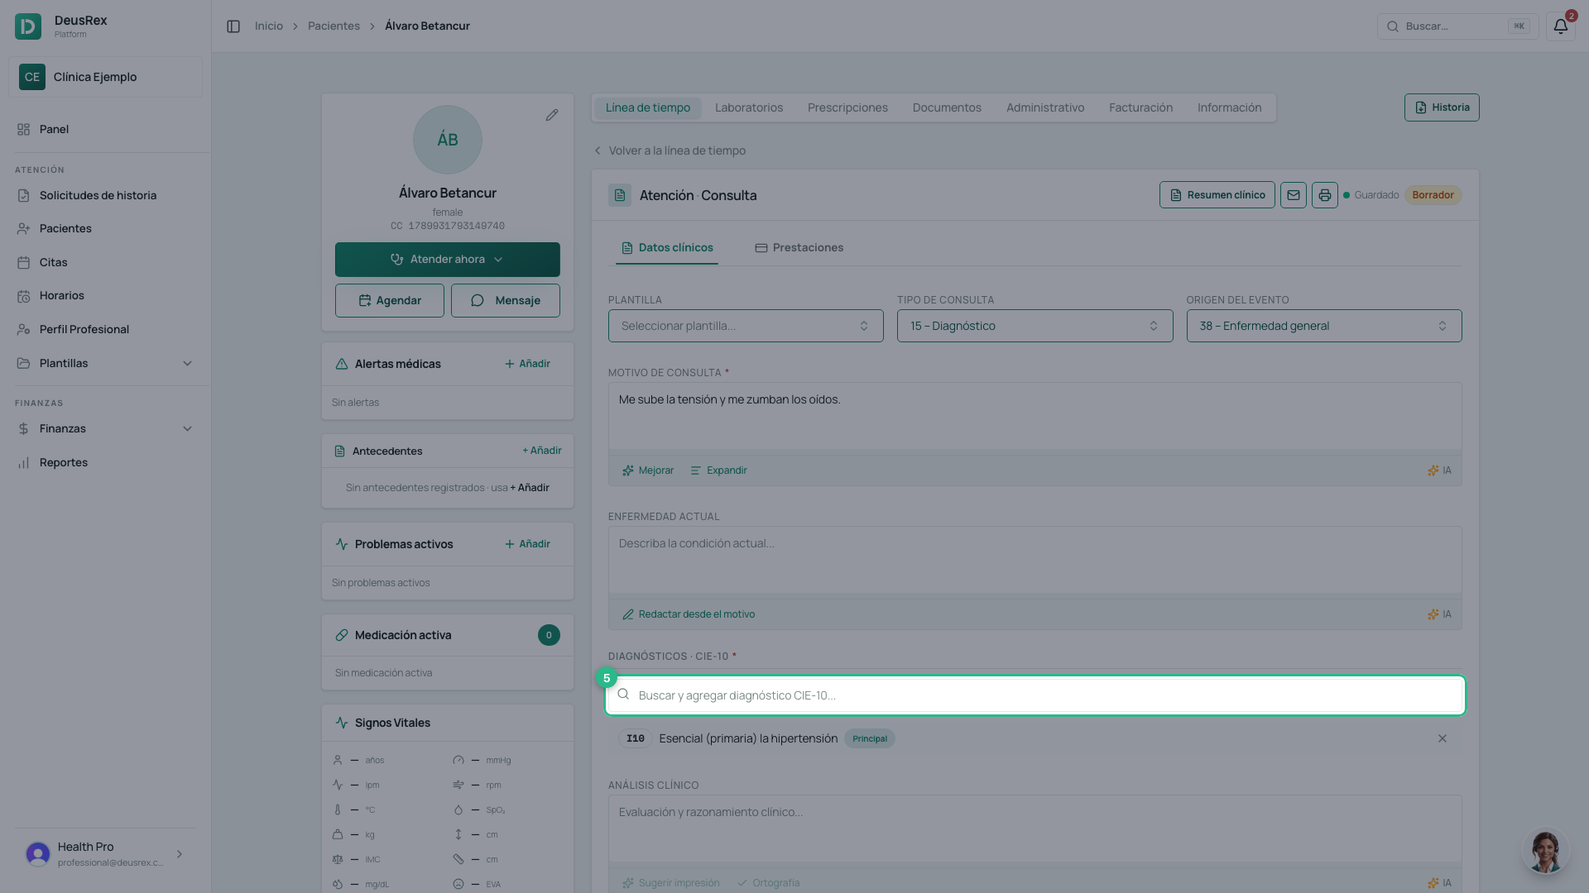Viewport: 1589px width, 893px height.
Task: Click the DeusRex logo
Action: 28,26
